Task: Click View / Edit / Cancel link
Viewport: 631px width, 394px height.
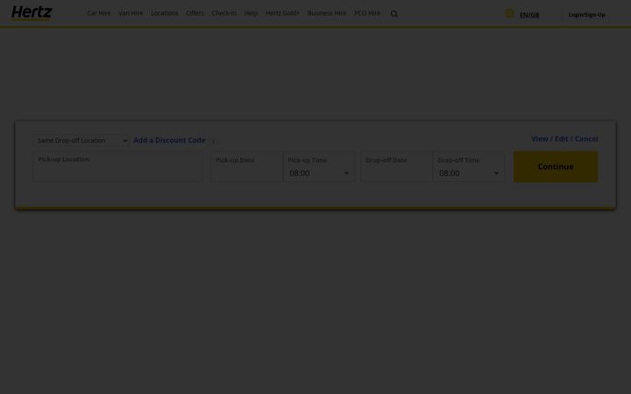Action: point(564,138)
